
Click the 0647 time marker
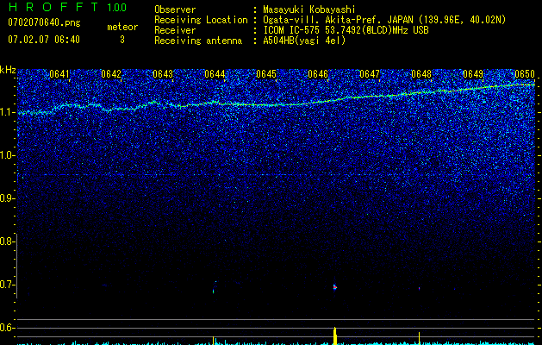(370, 74)
